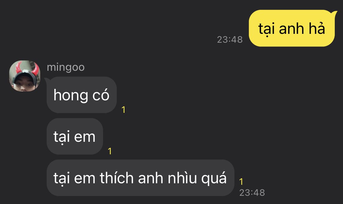This screenshot has height=204, width=343.
Task: Click unread count 1 beside 'tại em' bubble
Action: [110, 151]
